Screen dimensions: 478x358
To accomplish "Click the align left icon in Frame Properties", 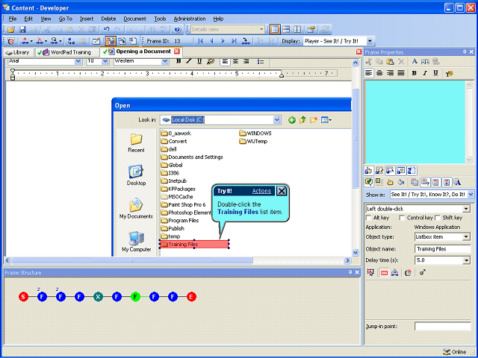I will coord(369,73).
